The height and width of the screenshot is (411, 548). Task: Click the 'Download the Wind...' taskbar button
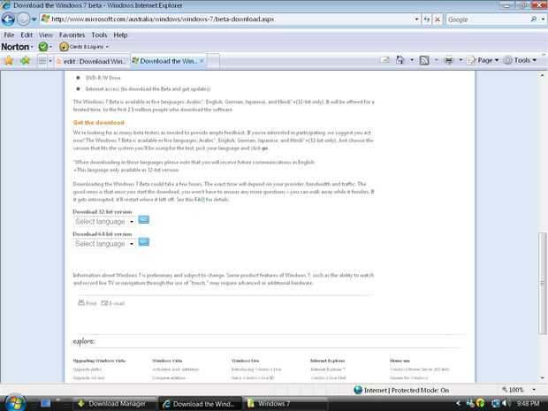pyautogui.click(x=200, y=404)
